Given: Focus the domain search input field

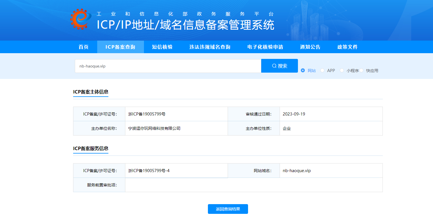Looking at the screenshot, I should tap(168, 66).
